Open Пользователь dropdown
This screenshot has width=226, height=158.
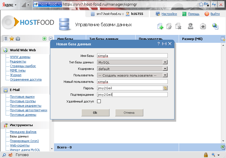pos(132,75)
